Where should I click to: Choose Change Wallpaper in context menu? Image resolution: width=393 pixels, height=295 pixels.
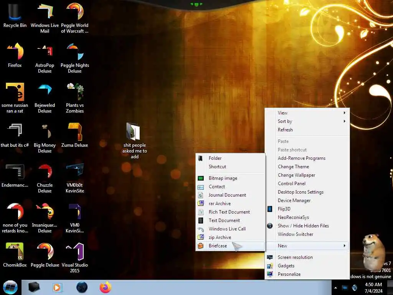(x=307, y=175)
